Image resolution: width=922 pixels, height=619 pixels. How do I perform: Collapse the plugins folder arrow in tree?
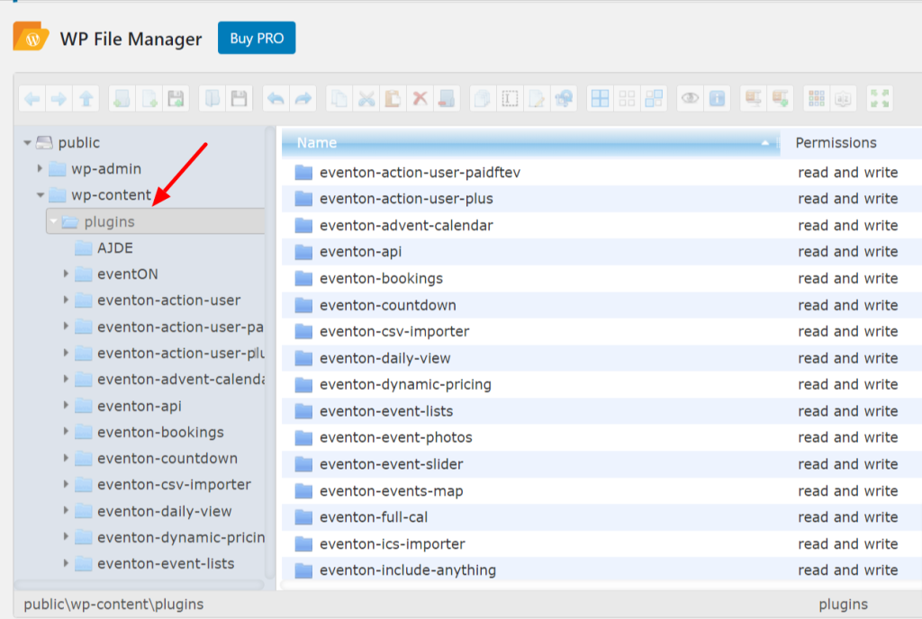[53, 221]
